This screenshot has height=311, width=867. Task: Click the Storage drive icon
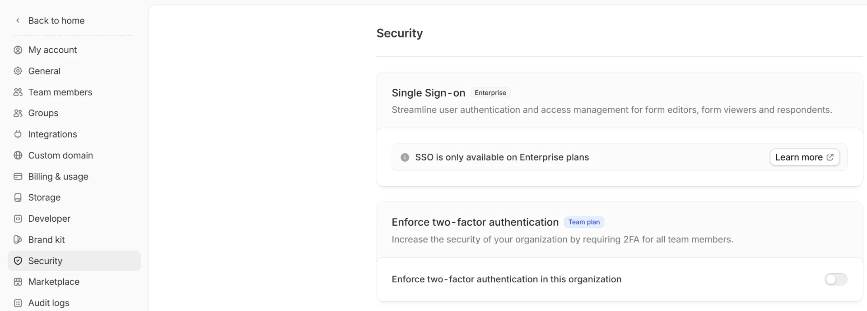coord(18,197)
